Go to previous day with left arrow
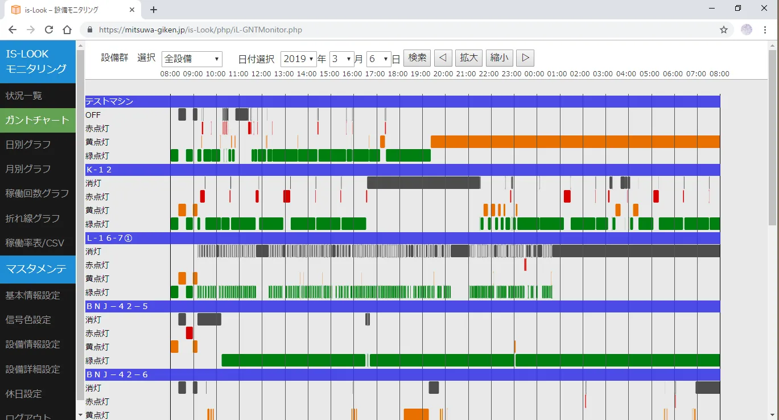This screenshot has width=779, height=420. [x=443, y=57]
